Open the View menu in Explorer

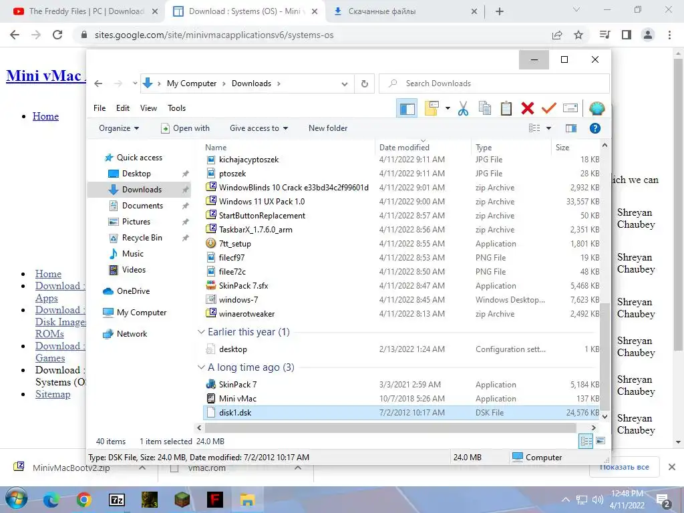coord(148,108)
